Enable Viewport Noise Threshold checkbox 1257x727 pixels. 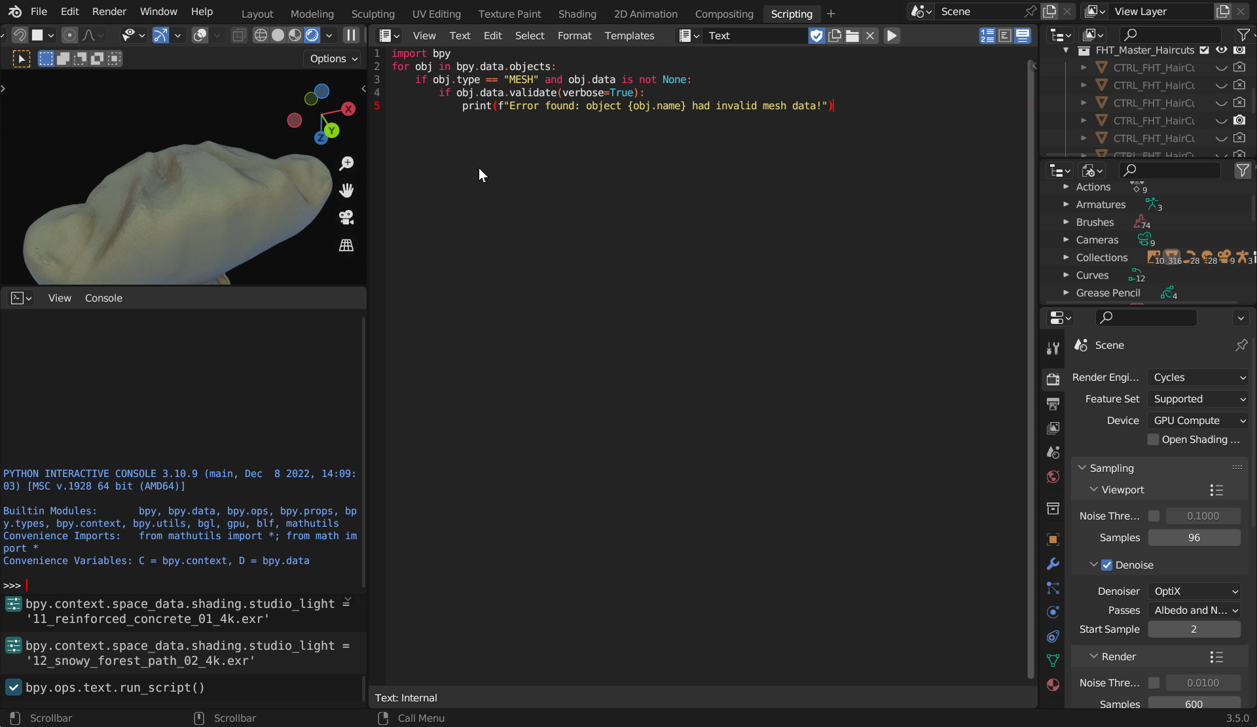coord(1154,516)
